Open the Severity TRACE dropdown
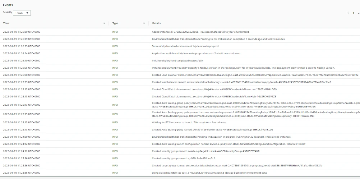The width and height of the screenshot is (360, 179). (x=22, y=13)
